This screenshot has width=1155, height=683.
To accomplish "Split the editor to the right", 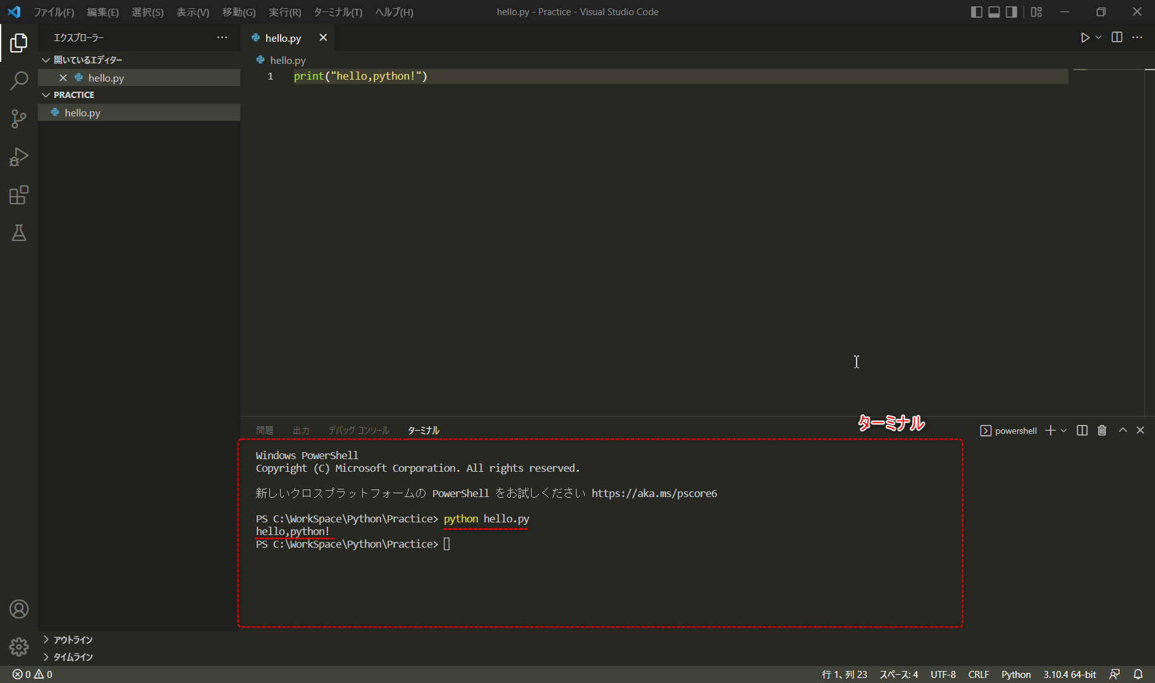I will [x=1117, y=38].
